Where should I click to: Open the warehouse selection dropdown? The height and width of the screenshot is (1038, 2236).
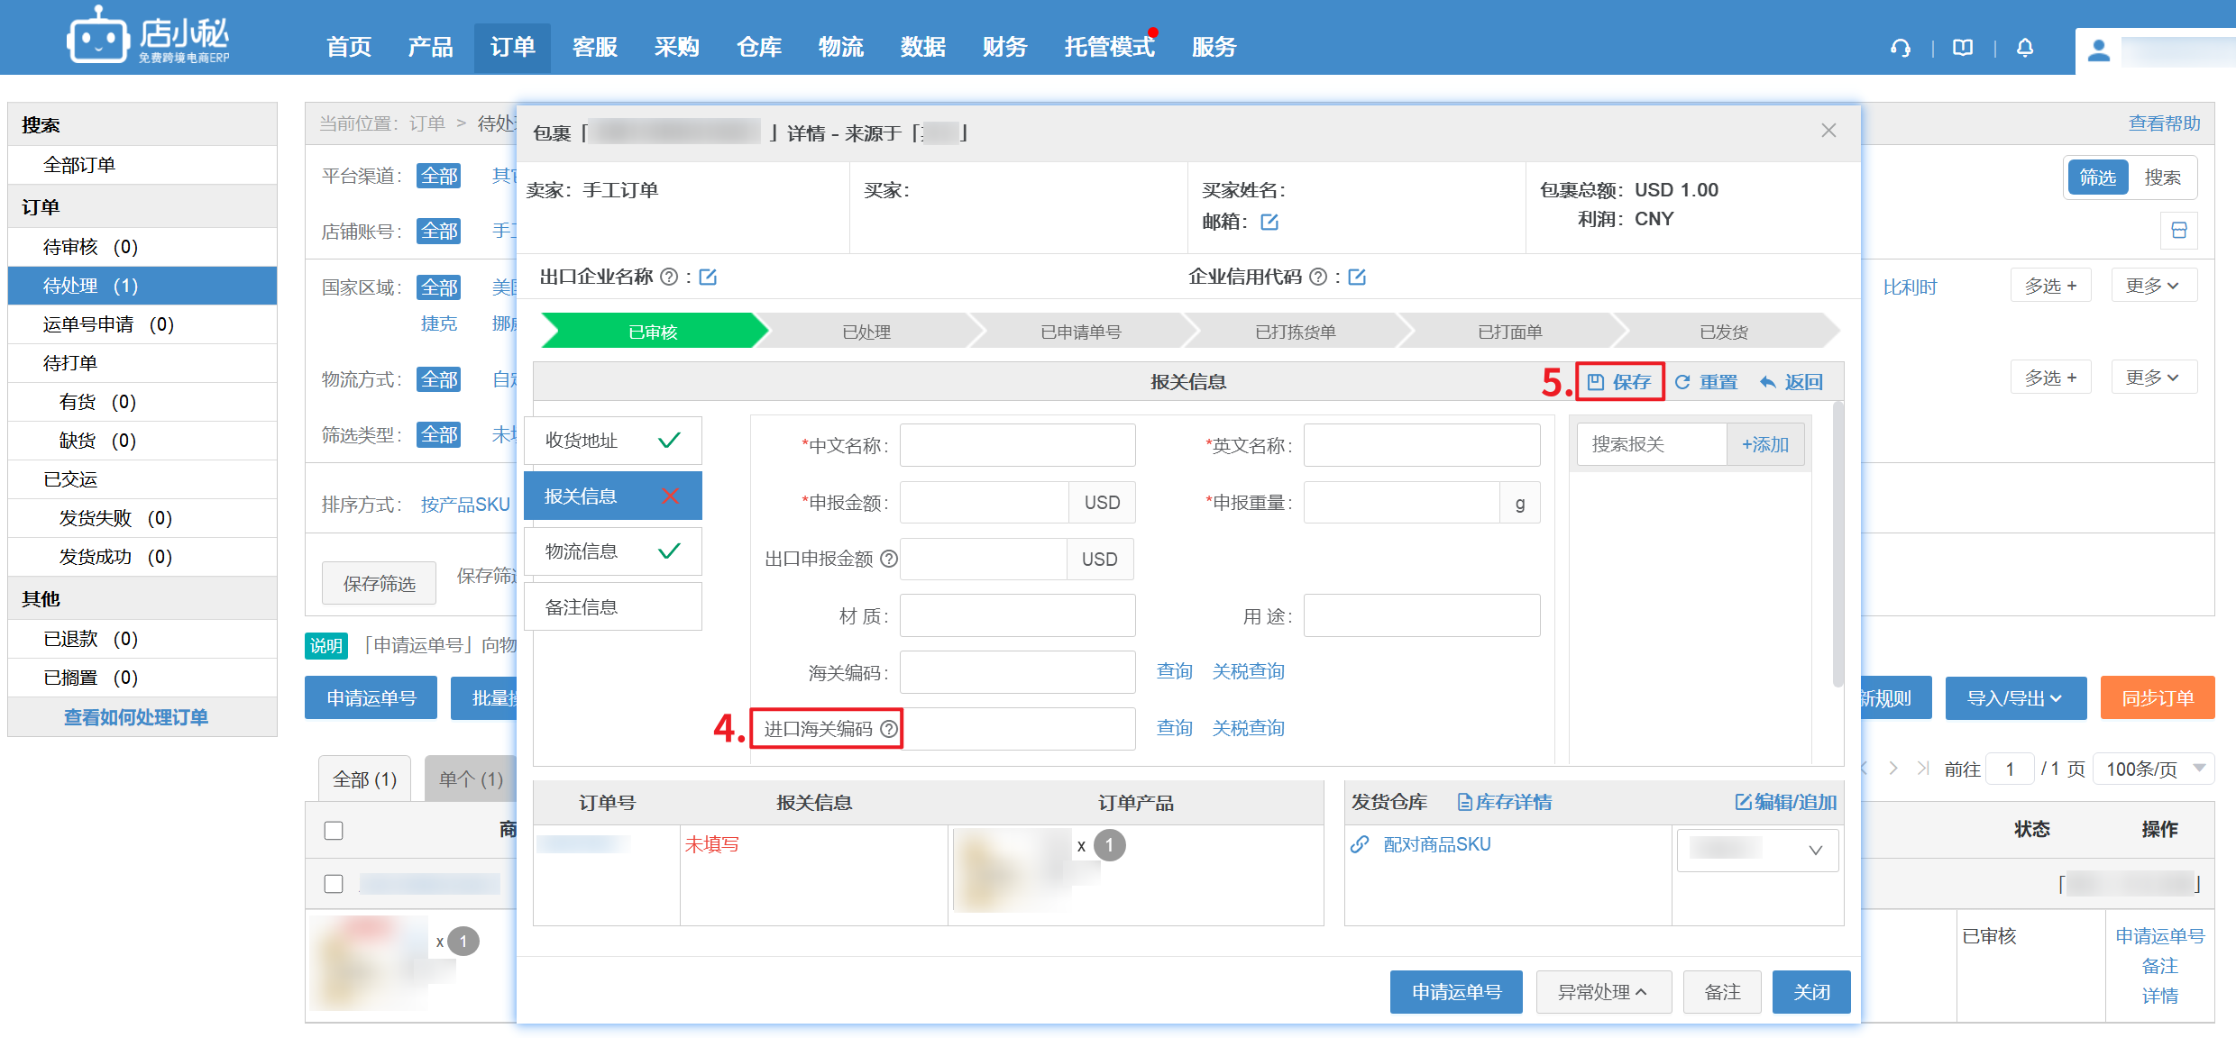point(1756,850)
